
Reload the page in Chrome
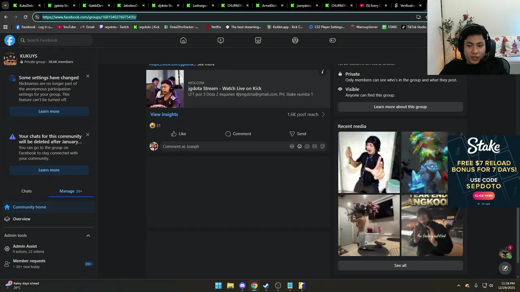coord(25,17)
